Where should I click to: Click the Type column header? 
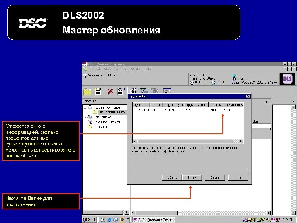point(141,105)
